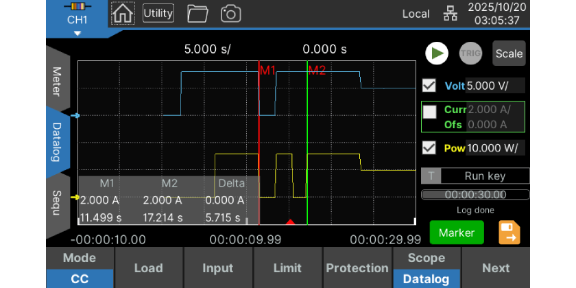Screen dimensions: 576x288
Task: Save log data with orange export icon
Action: pyautogui.click(x=509, y=232)
